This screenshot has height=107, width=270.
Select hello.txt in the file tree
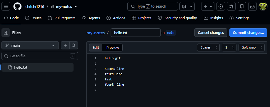pos(38,67)
